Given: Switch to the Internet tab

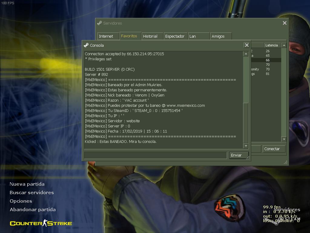Looking at the screenshot, I should (108, 36).
